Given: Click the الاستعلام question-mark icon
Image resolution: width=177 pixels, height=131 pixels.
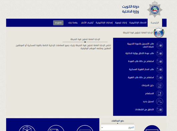Looking at the screenshot, I should [x=160, y=94].
